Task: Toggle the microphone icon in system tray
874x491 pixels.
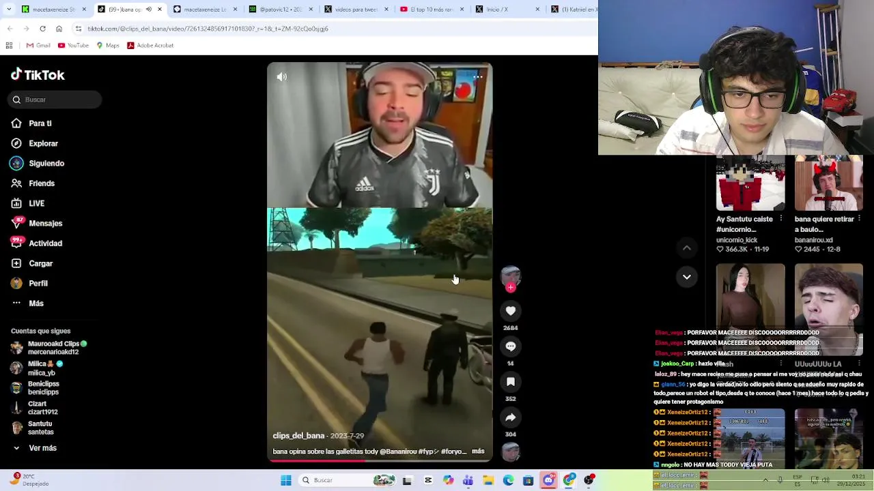Action: tap(780, 480)
